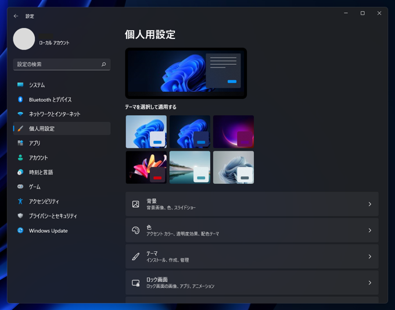Click the accessibility figure icon

(x=20, y=201)
